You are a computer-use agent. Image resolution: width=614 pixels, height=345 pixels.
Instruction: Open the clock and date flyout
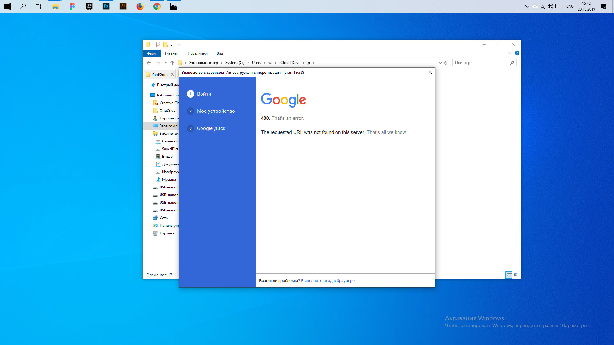tap(586, 6)
